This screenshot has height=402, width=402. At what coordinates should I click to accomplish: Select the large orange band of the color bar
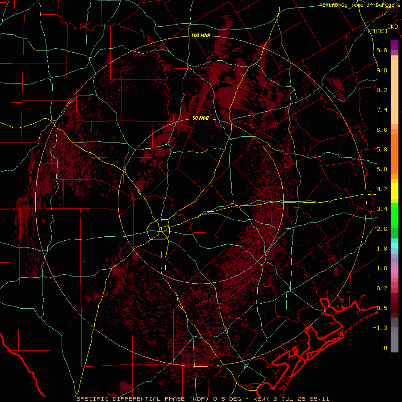[394, 155]
